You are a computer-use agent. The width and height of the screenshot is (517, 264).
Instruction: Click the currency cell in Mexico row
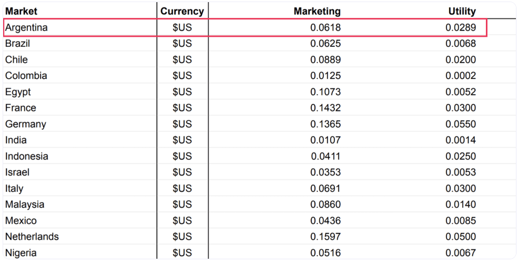tap(182, 220)
